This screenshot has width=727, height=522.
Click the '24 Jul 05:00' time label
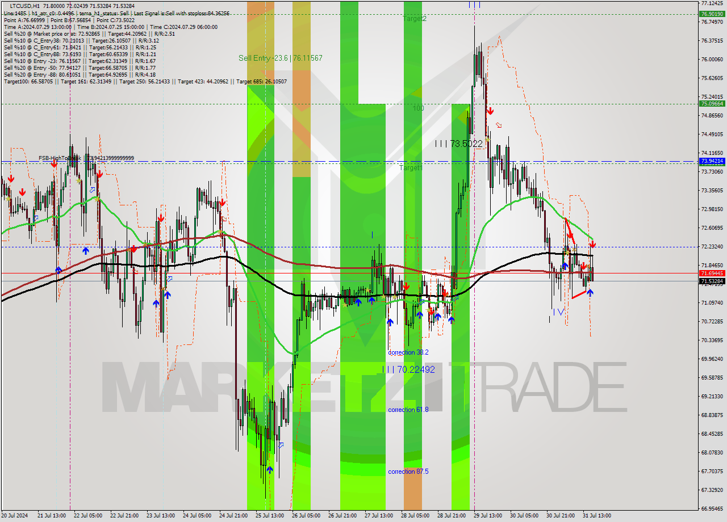tap(197, 516)
